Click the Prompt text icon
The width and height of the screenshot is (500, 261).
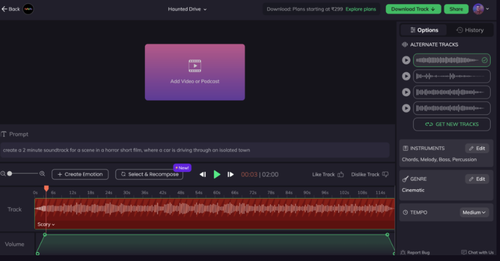point(4,134)
